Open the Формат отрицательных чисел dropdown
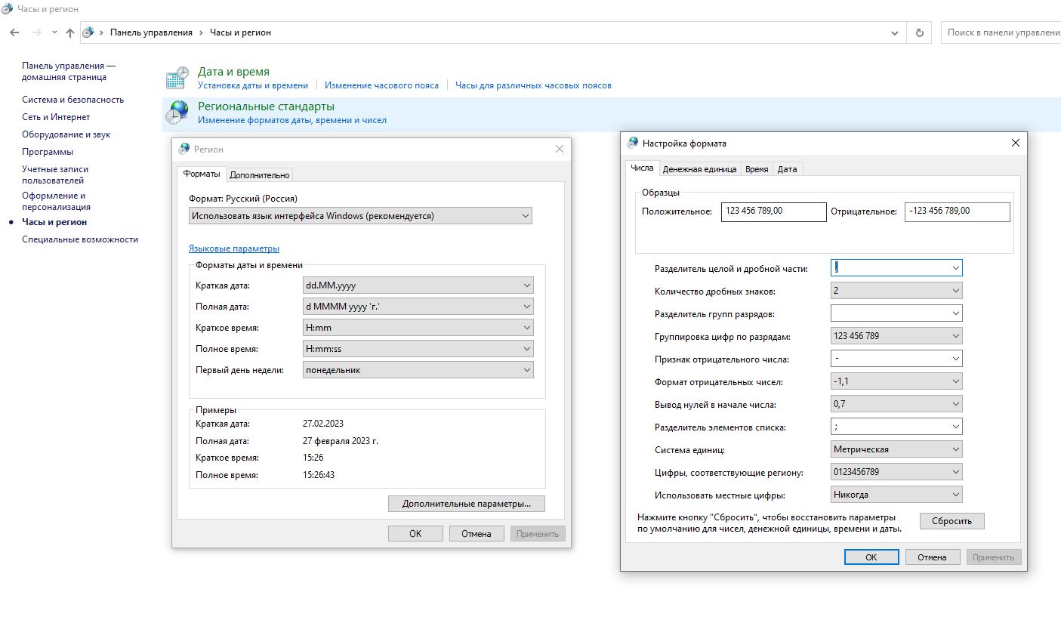 coord(896,381)
